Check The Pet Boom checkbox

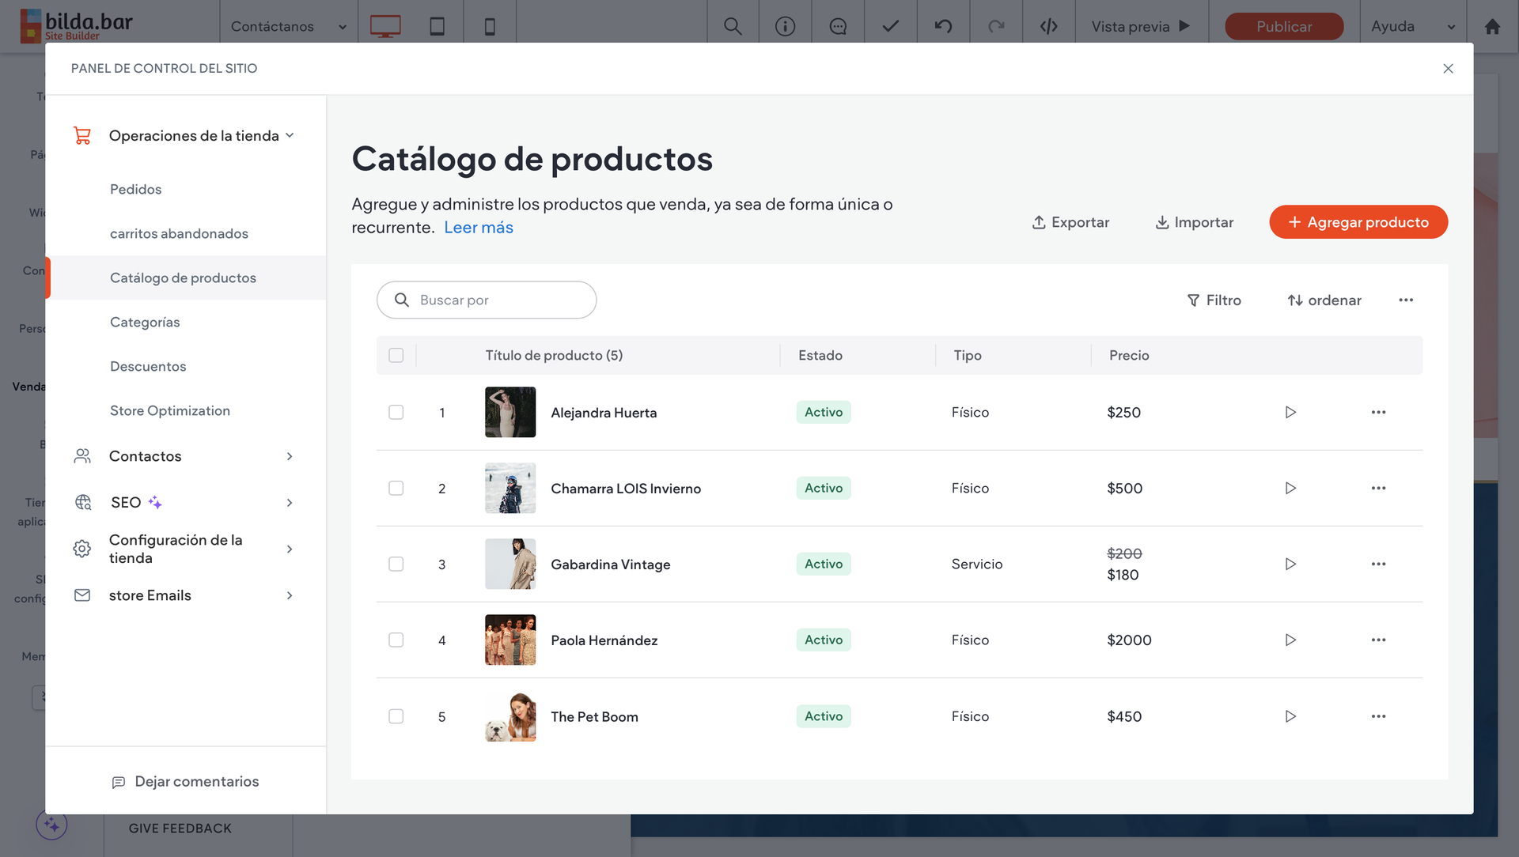396,716
